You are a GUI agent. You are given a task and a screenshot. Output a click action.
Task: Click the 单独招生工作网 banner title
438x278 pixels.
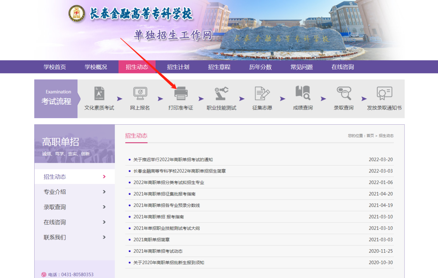[173, 35]
